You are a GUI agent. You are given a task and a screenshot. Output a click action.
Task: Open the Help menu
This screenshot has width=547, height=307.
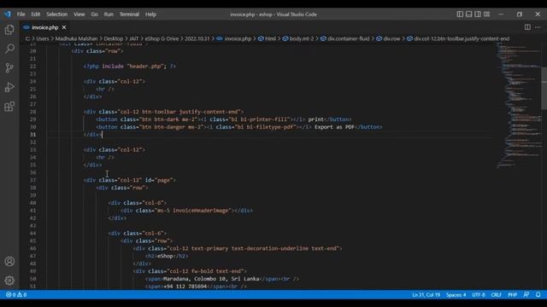click(150, 14)
